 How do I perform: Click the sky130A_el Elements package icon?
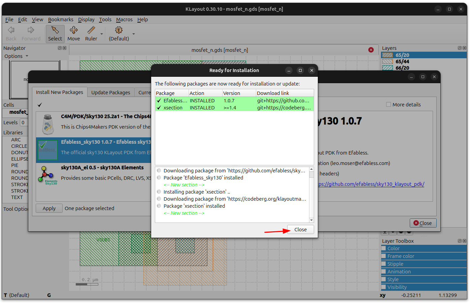47,175
